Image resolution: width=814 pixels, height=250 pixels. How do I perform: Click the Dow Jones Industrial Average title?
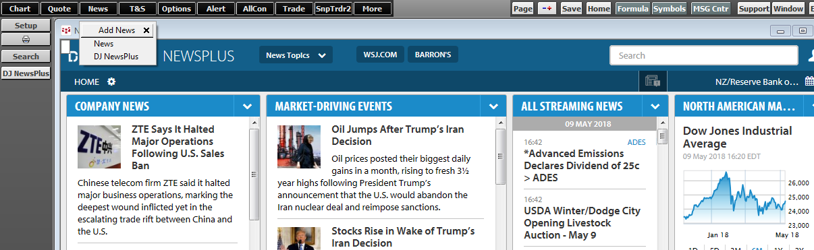(737, 137)
